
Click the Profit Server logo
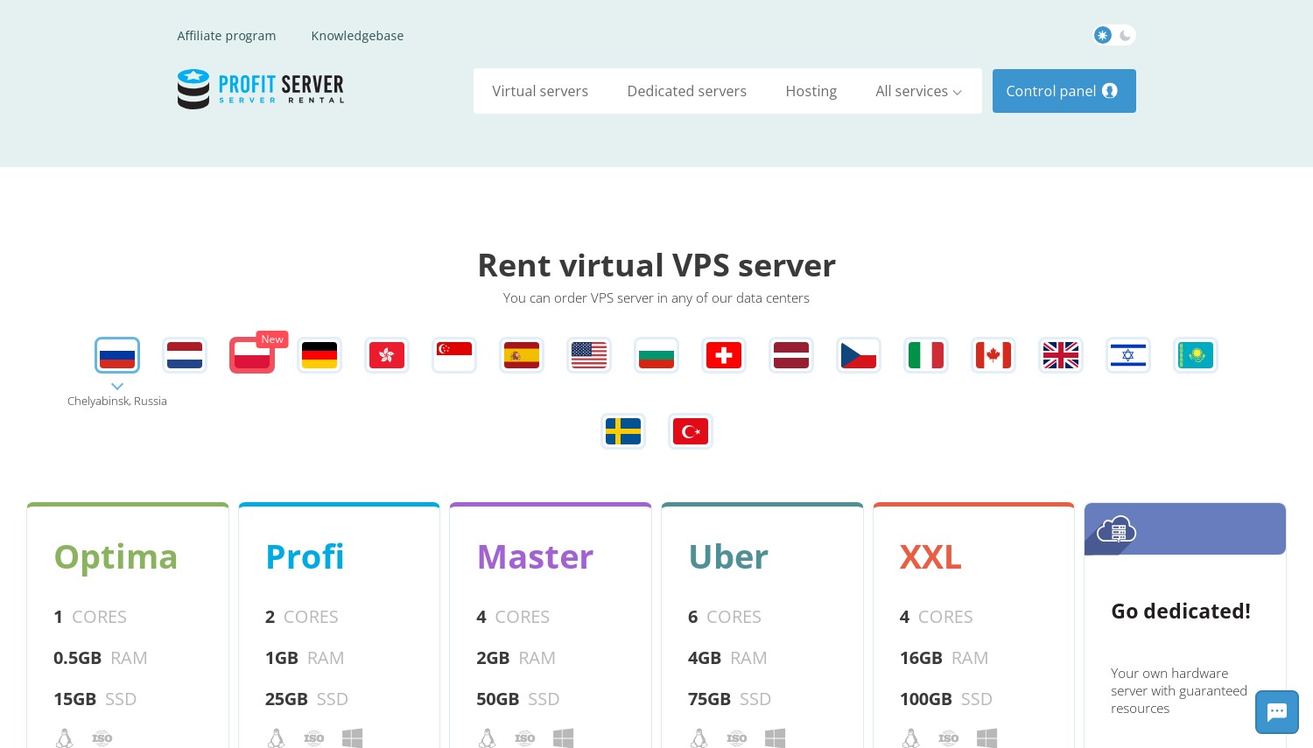(x=261, y=89)
